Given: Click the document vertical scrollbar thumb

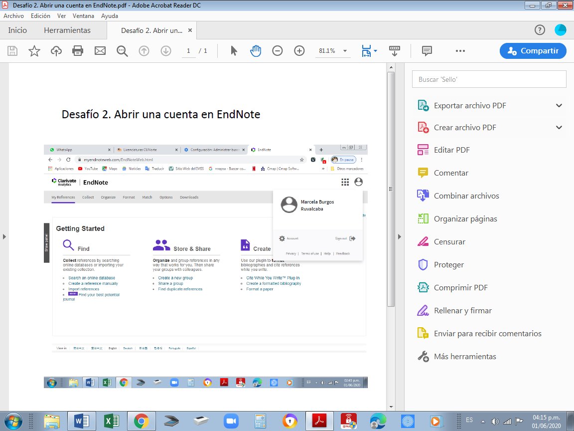Looking at the screenshot, I should click(x=391, y=189).
